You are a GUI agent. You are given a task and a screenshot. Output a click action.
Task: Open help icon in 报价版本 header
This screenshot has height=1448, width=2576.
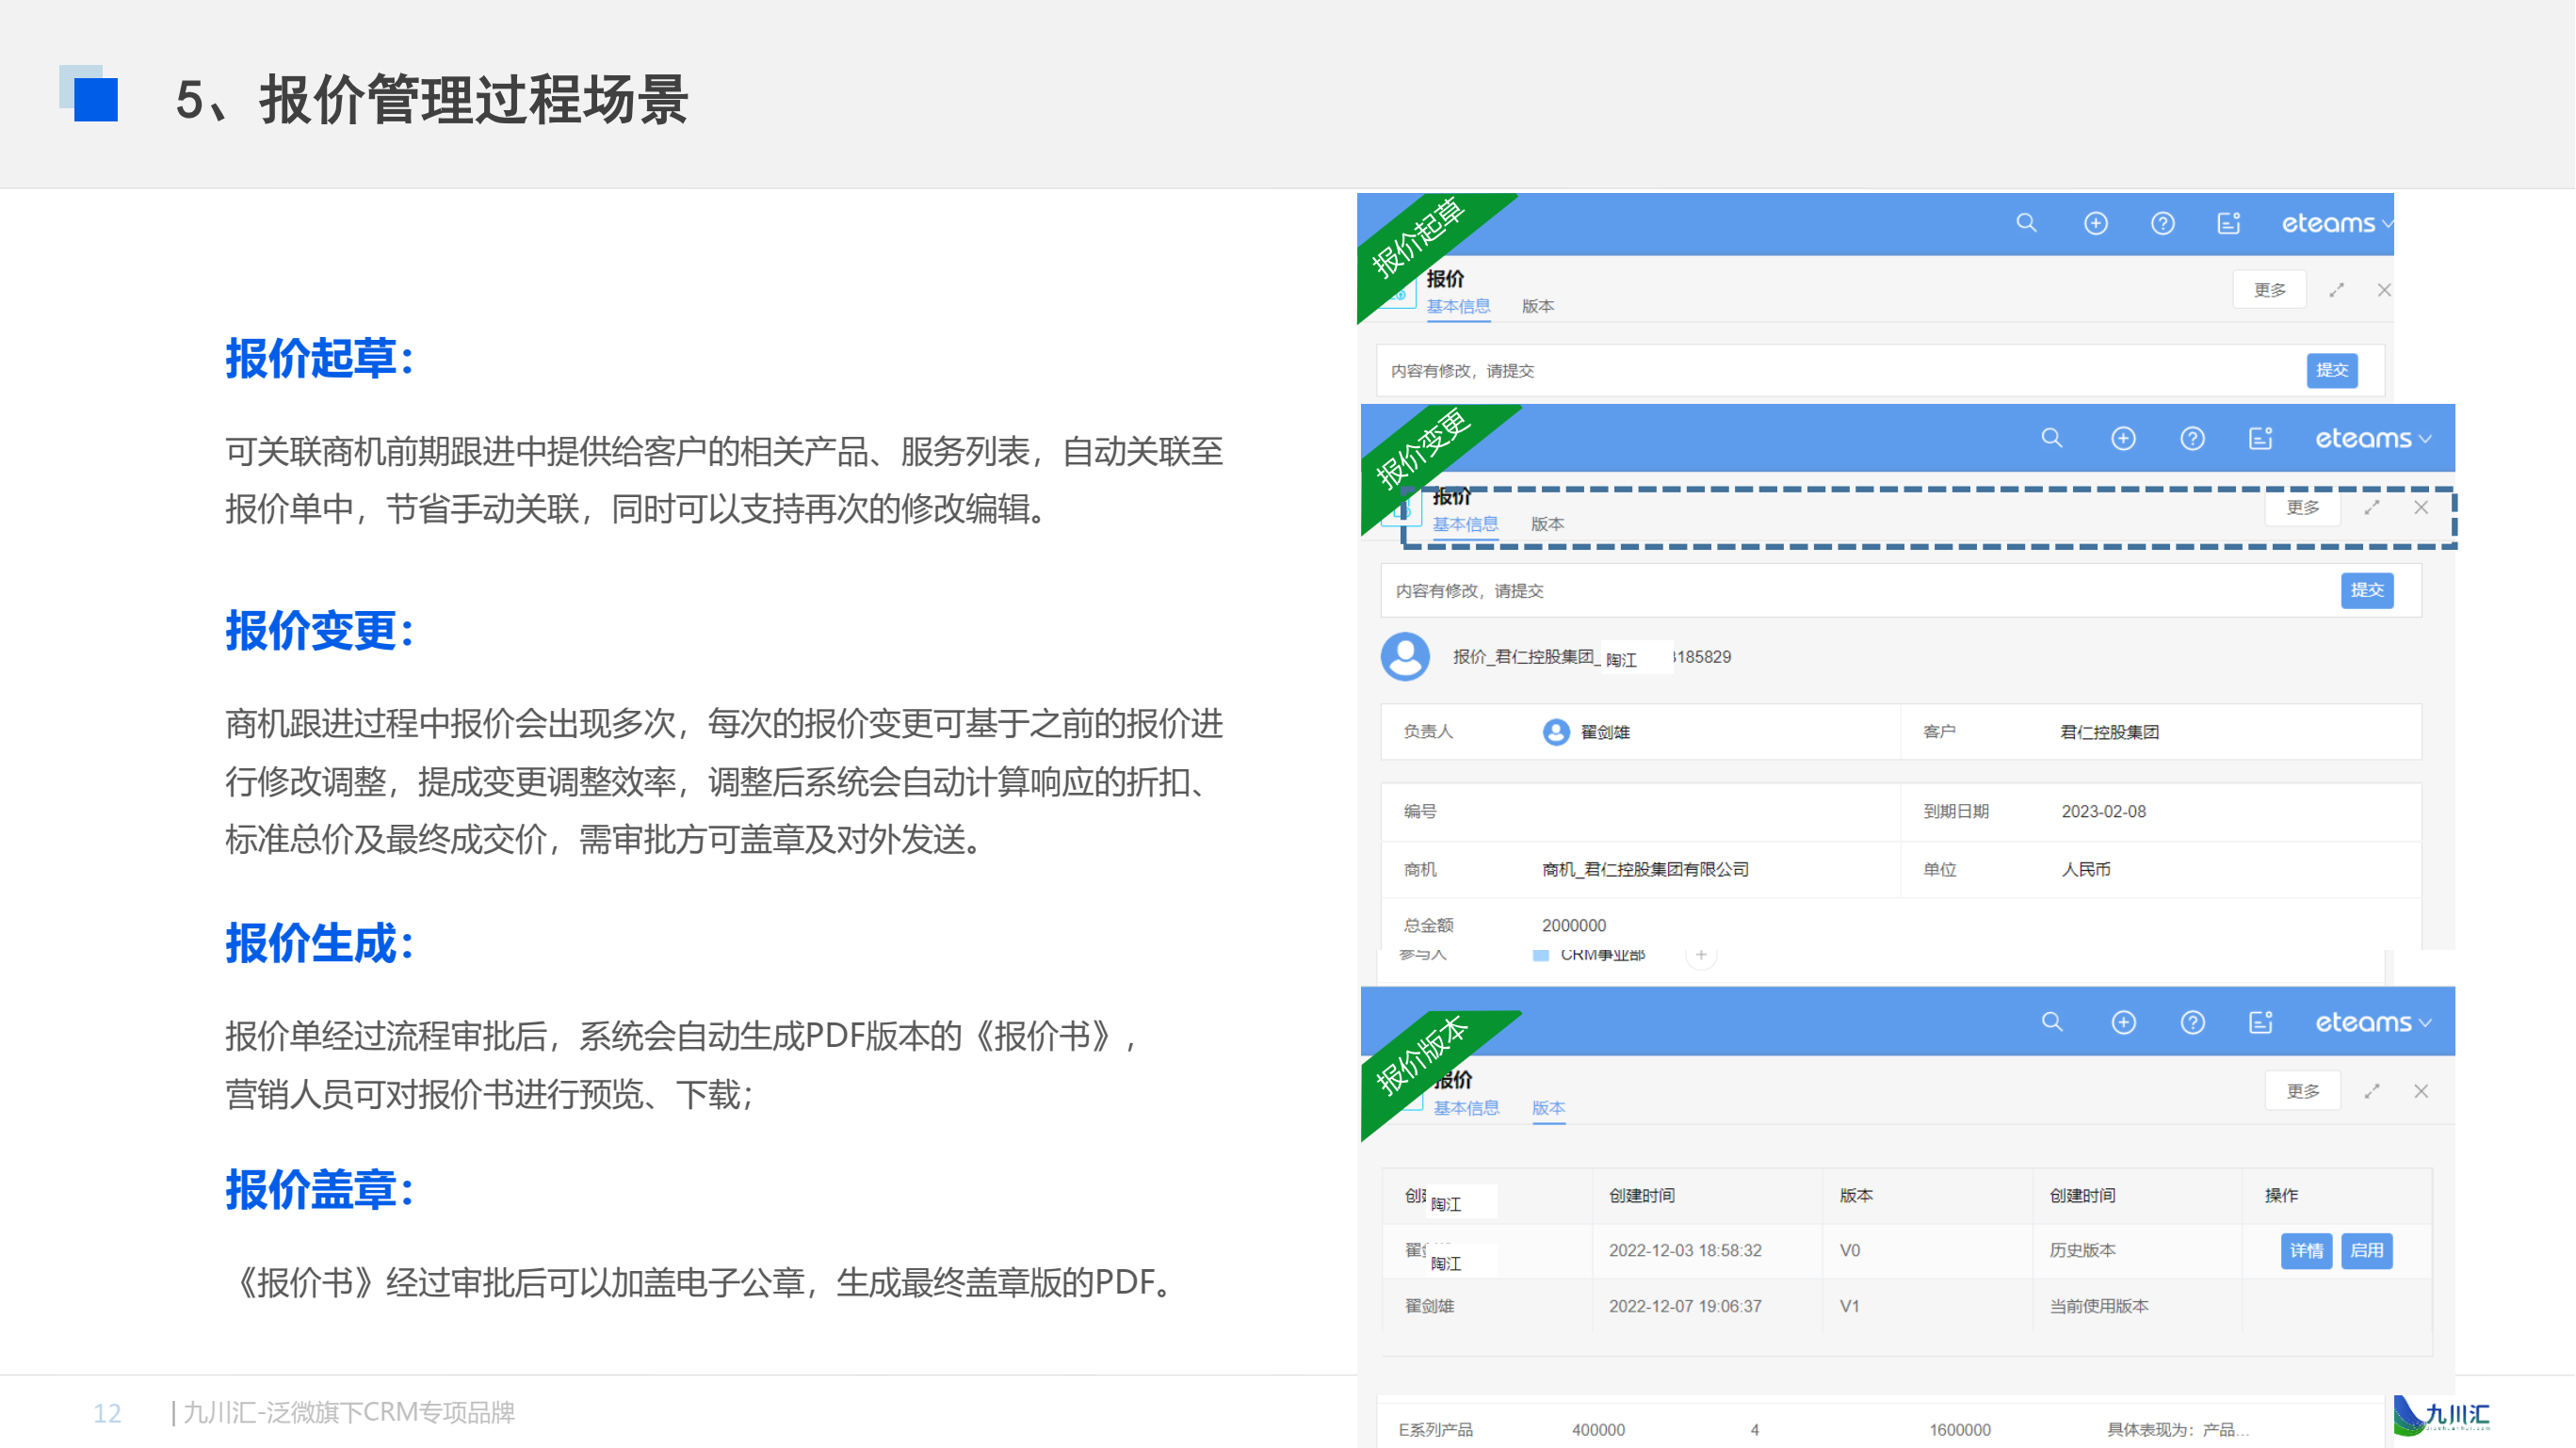tap(2192, 1022)
